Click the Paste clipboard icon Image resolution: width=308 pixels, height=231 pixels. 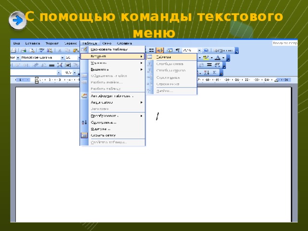(x=76, y=51)
